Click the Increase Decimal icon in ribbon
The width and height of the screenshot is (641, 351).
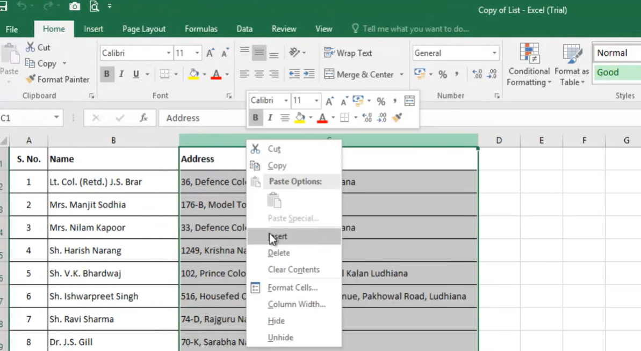pos(477,74)
